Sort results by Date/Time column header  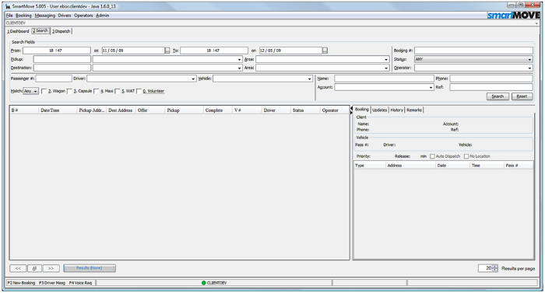pyautogui.click(x=58, y=110)
